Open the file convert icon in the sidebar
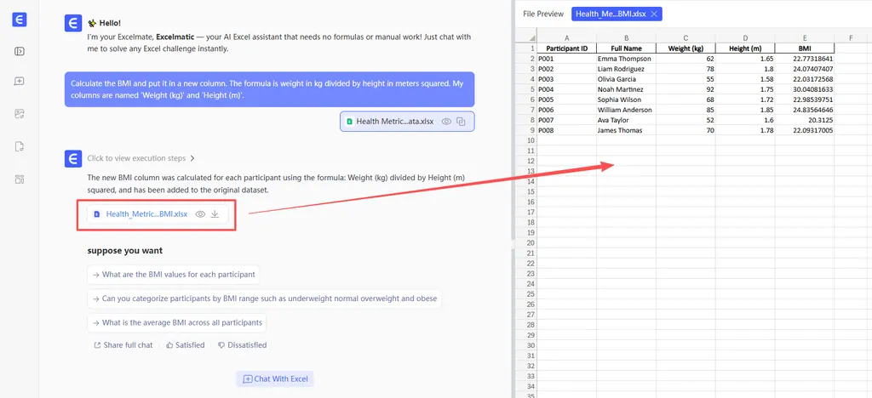Viewport: 872px width, 398px height. (x=19, y=146)
